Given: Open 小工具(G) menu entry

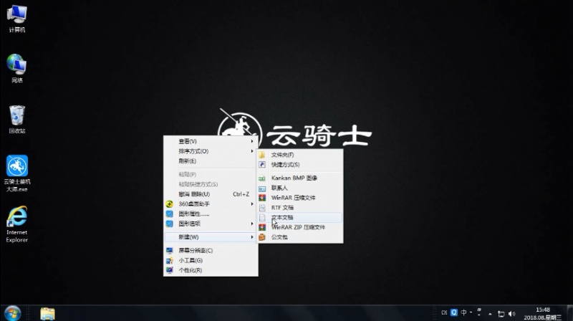Looking at the screenshot, I should click(x=211, y=260).
